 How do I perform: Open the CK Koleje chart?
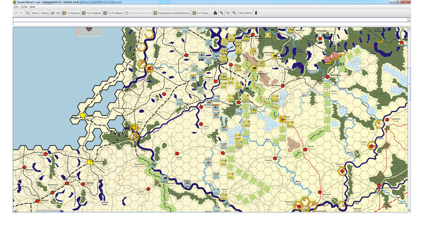point(201,13)
